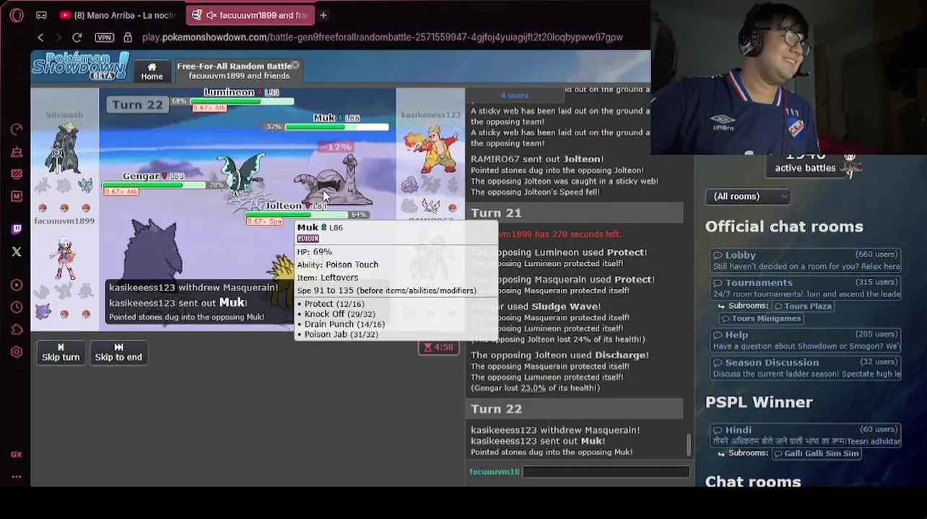The height and width of the screenshot is (519, 927).
Task: Join the Tournaments chat room
Action: pos(806,288)
